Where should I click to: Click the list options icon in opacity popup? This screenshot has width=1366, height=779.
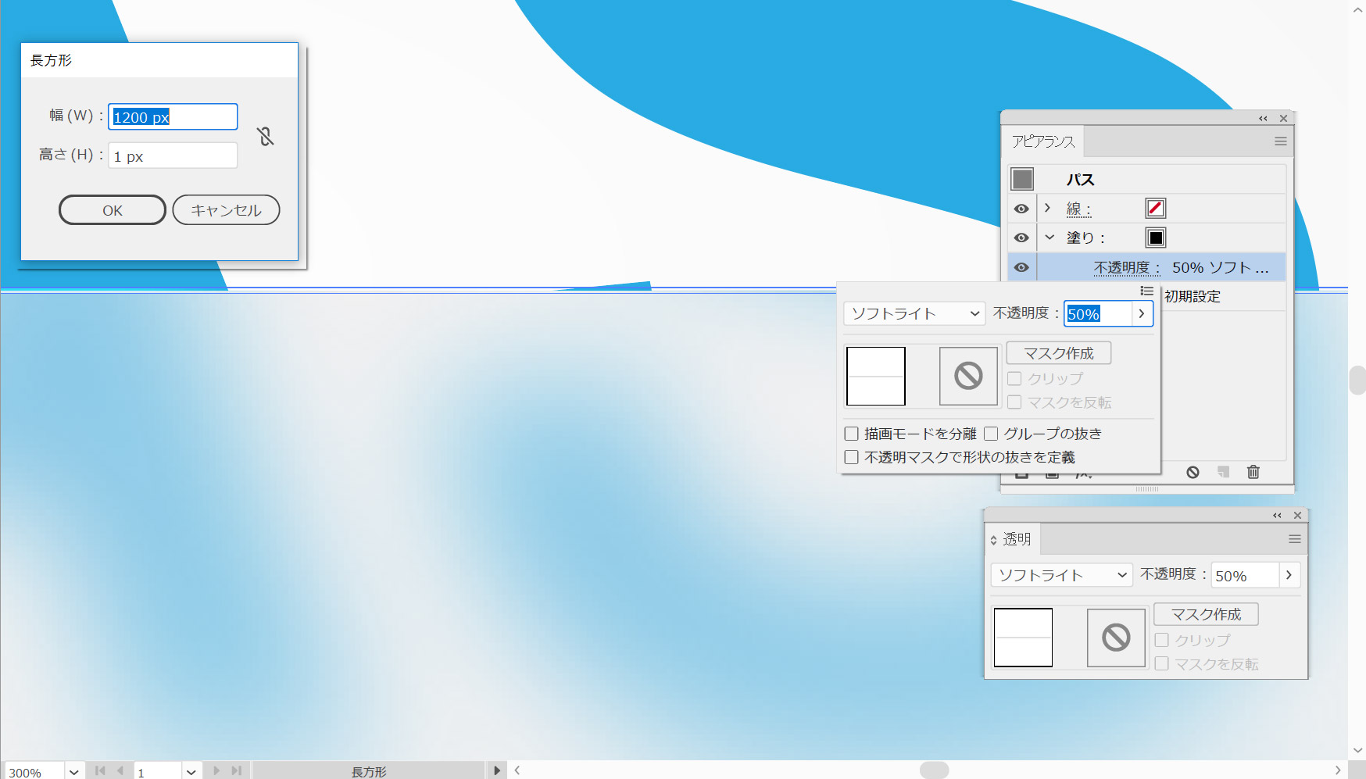tap(1146, 291)
